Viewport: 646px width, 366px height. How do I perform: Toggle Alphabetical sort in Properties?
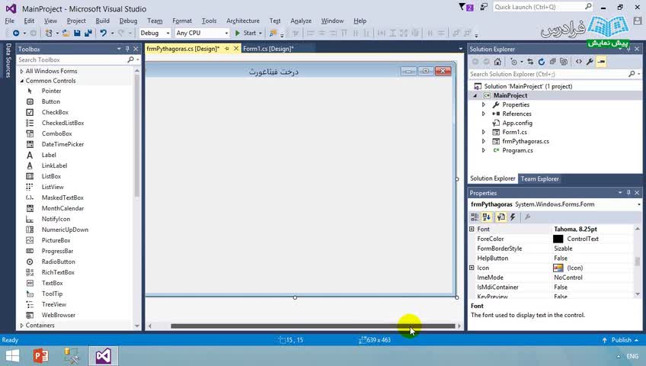coord(487,217)
